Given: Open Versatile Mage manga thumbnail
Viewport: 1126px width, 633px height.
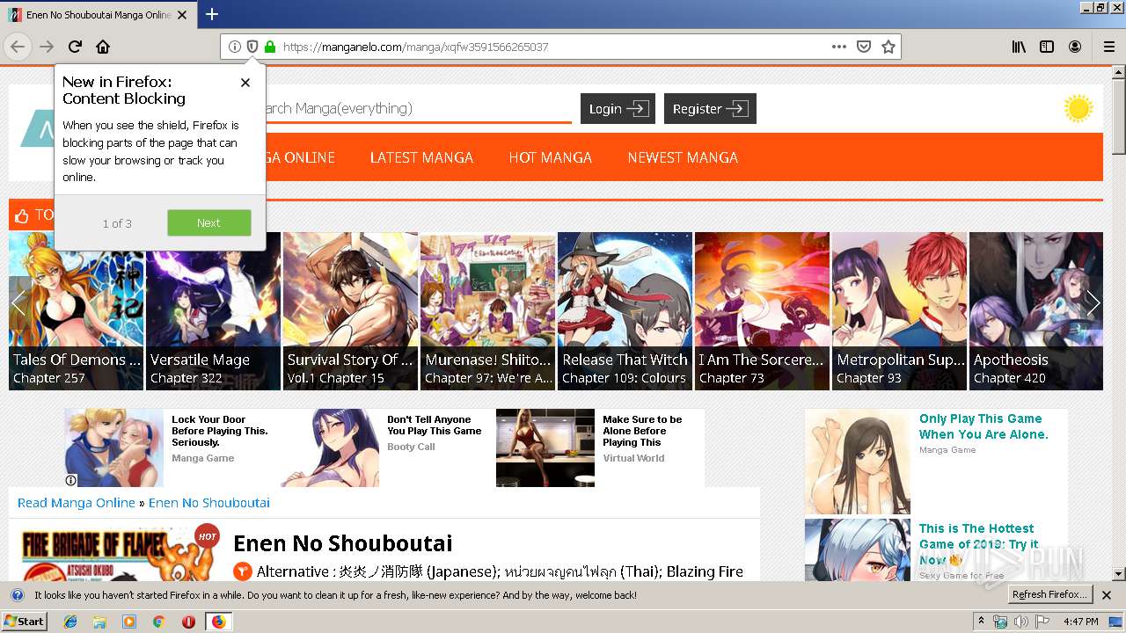Looking at the screenshot, I should coord(213,311).
